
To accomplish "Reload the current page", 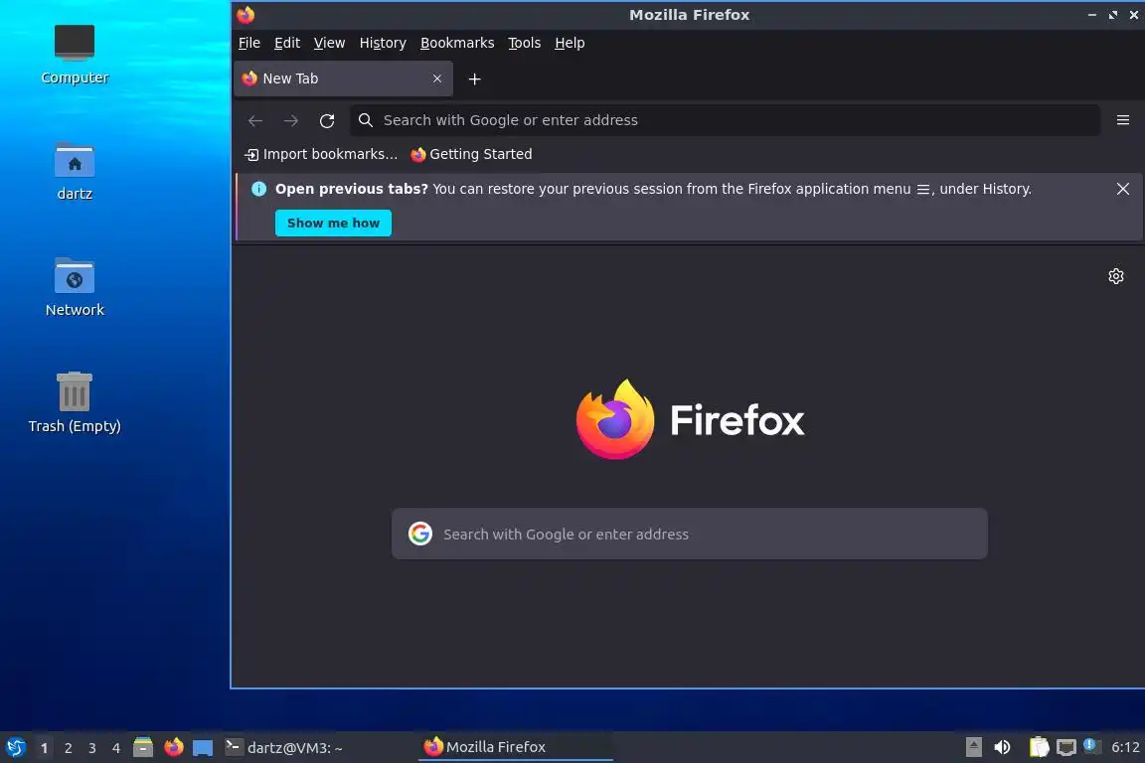I will (327, 120).
